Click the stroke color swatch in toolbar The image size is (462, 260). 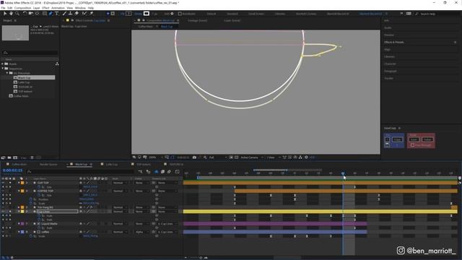pos(146,14)
